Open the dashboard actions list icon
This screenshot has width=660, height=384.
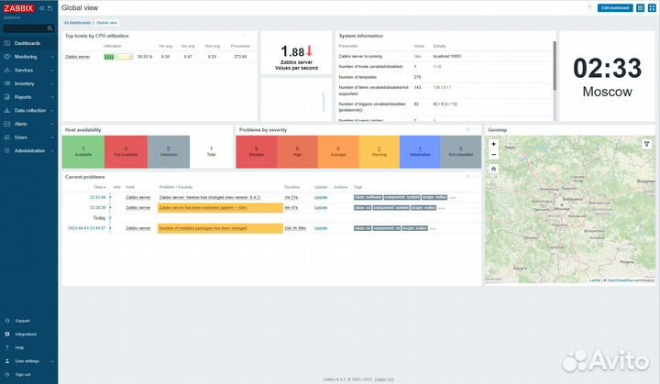click(x=641, y=7)
